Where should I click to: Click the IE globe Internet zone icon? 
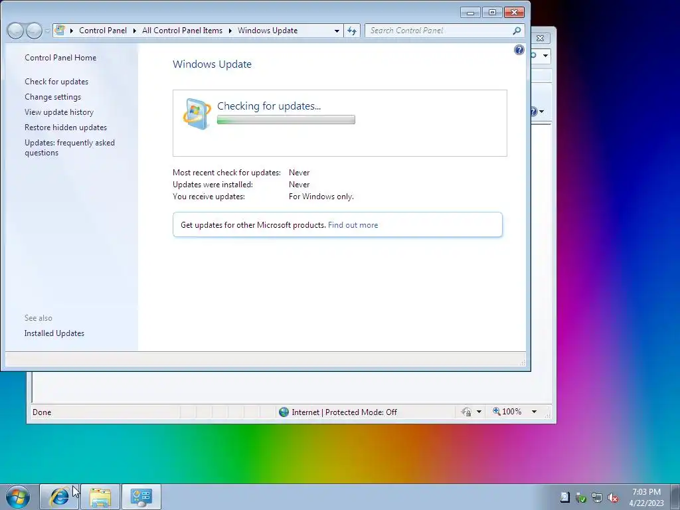284,412
